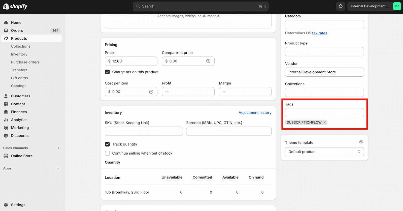Open the Category field

pos(324,25)
